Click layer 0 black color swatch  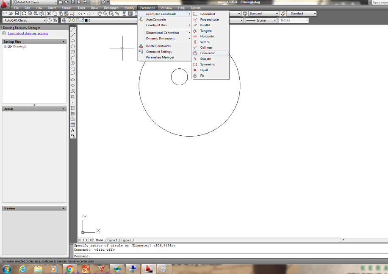(86, 20)
